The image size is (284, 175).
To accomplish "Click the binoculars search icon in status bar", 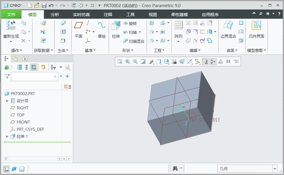I will click(175, 168).
